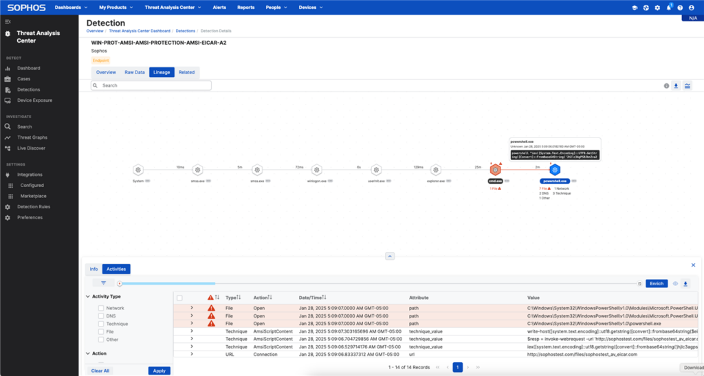Enable the Technique activity type filter
Image resolution: width=704 pixels, height=376 pixels.
tap(101, 324)
